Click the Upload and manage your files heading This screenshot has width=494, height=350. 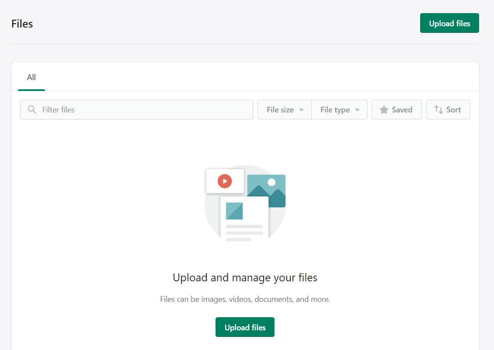click(245, 277)
